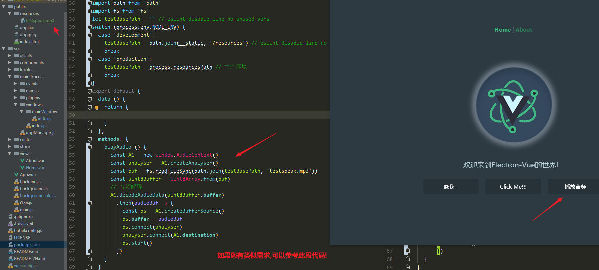Fold the methods block at line 53
This screenshot has height=270, width=599.
90,139
